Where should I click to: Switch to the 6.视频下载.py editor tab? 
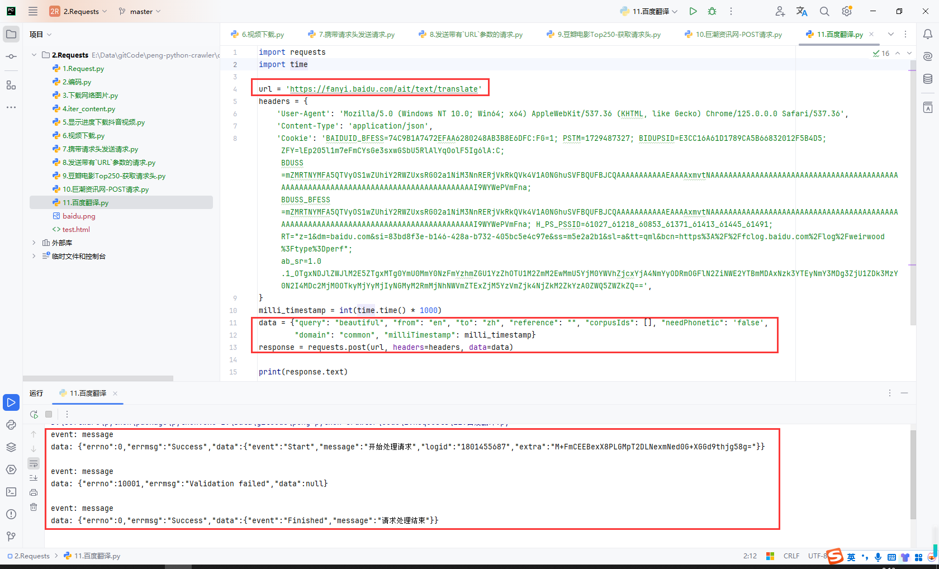pos(257,34)
